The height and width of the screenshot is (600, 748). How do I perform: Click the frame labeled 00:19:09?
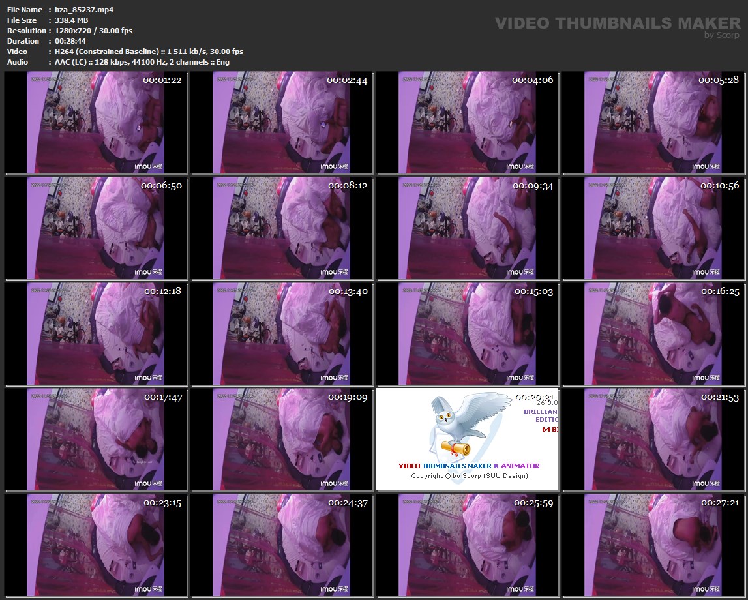tap(282, 440)
